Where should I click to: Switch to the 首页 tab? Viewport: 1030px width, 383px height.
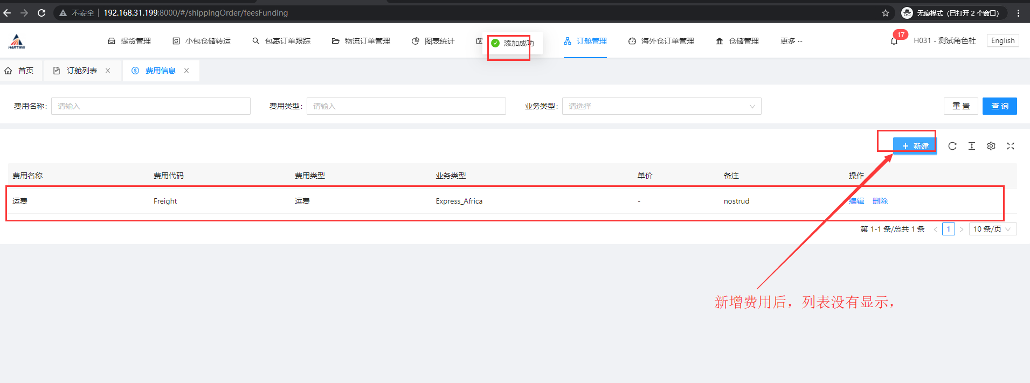[x=20, y=71]
